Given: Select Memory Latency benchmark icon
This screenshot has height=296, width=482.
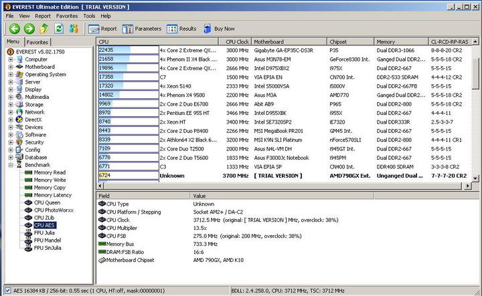Looking at the screenshot, I should (x=29, y=195).
